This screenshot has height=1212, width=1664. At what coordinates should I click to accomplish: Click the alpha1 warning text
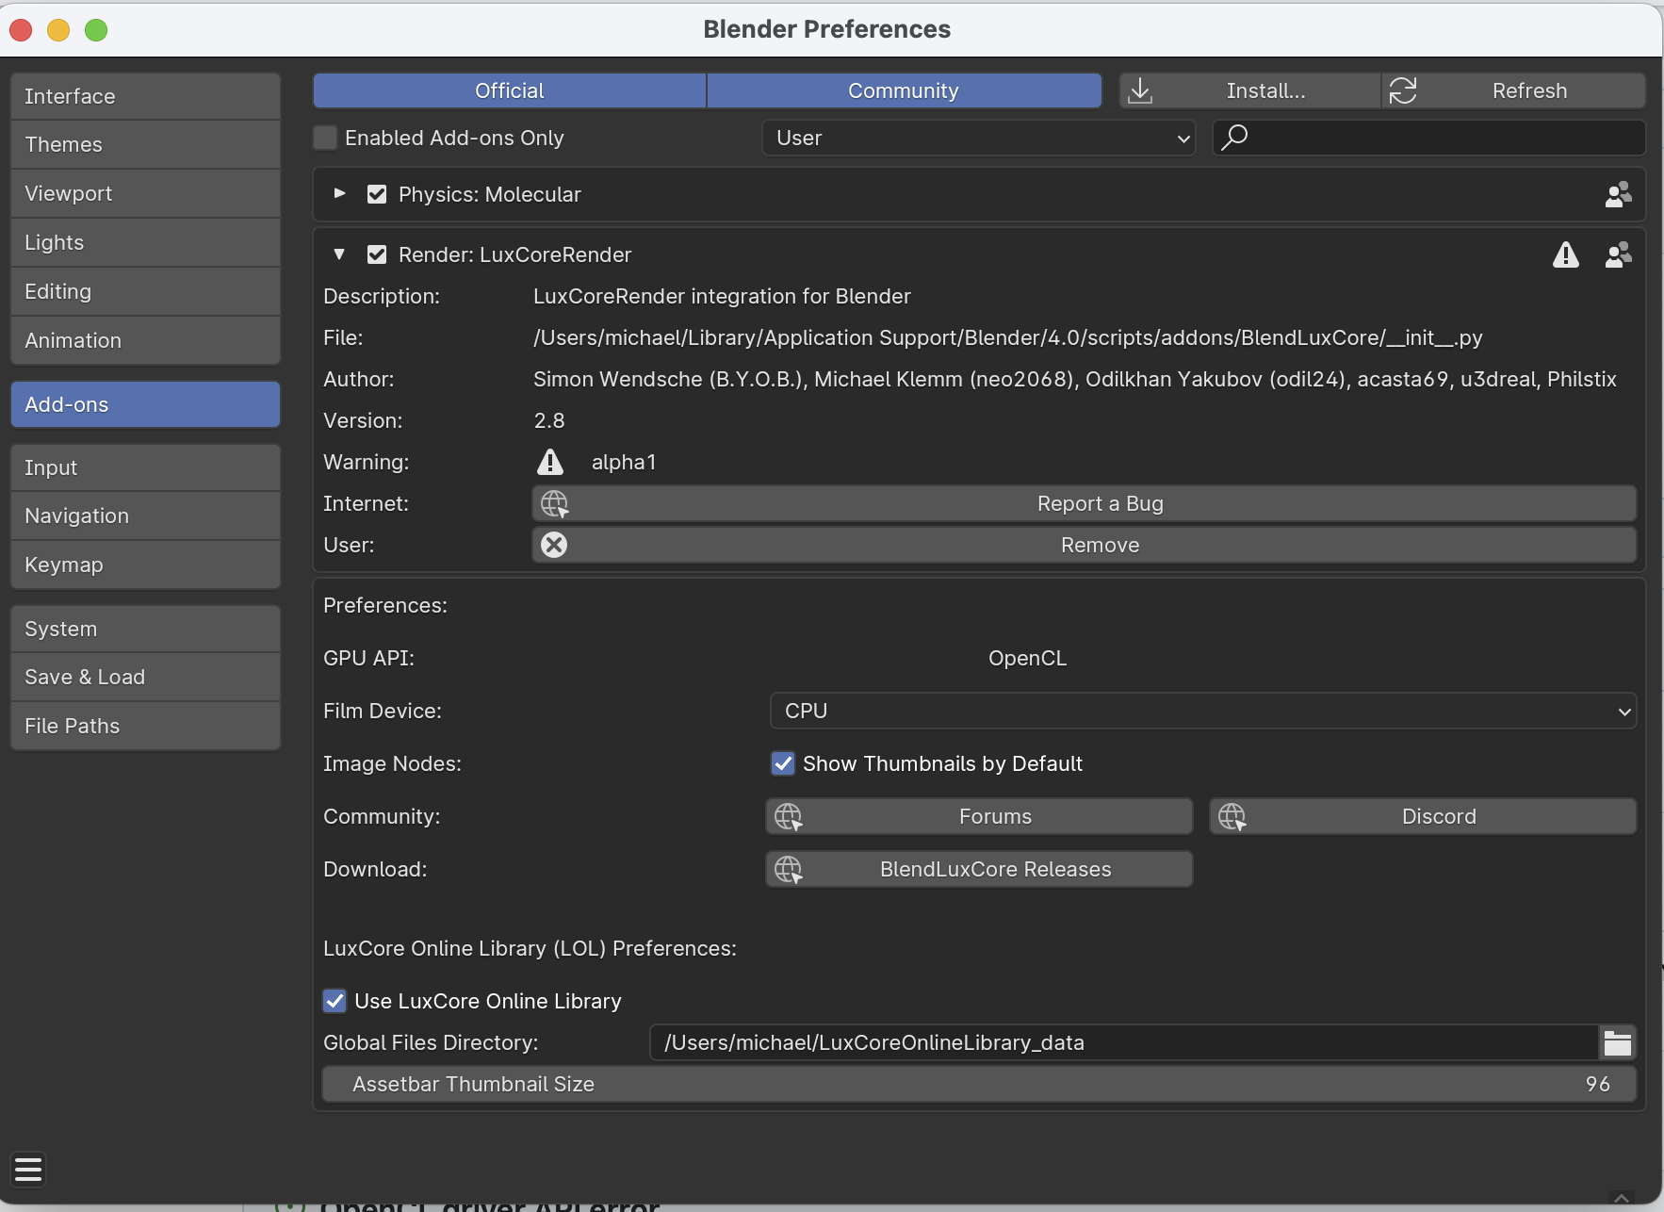624,462
